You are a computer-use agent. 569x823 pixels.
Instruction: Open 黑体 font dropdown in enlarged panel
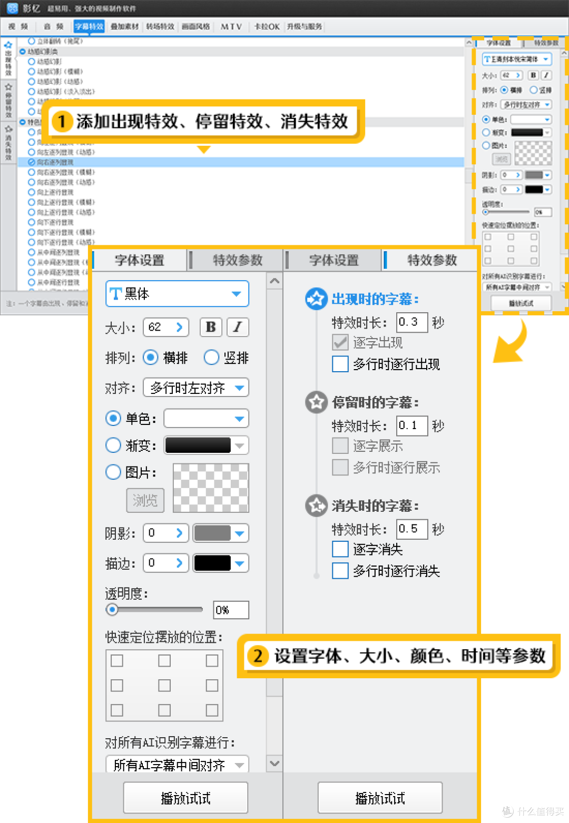(x=177, y=294)
